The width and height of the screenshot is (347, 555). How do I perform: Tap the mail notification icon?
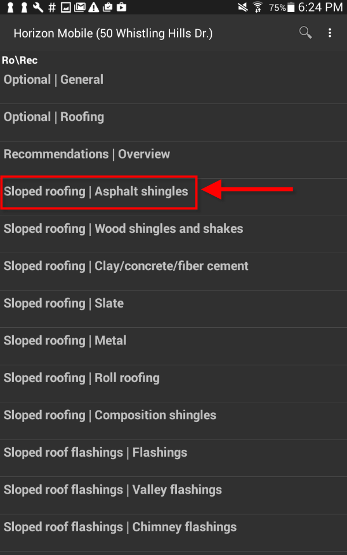click(x=79, y=8)
